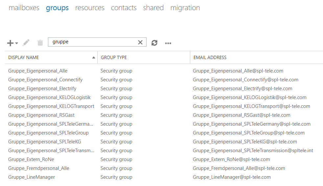323x186 pixels.
Task: Switch to the mailboxes tab
Action: (x=24, y=8)
